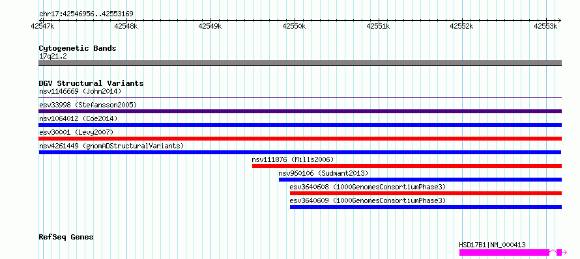Click the blue nsv1064012 variant bar
This screenshot has height=259, width=580.
click(300, 125)
